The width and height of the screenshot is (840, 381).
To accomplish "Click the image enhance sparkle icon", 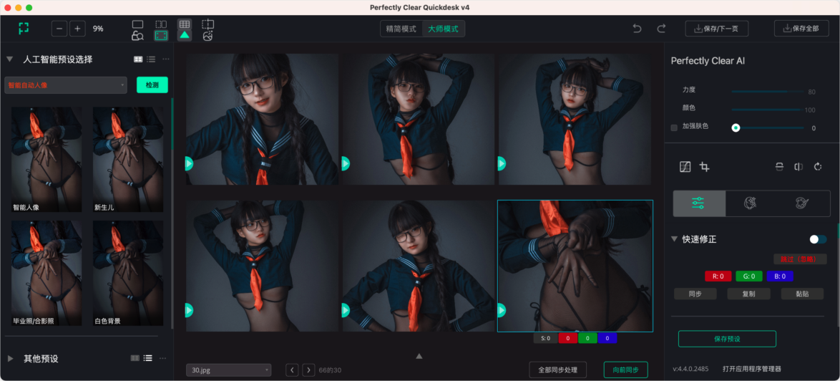I will 208,36.
